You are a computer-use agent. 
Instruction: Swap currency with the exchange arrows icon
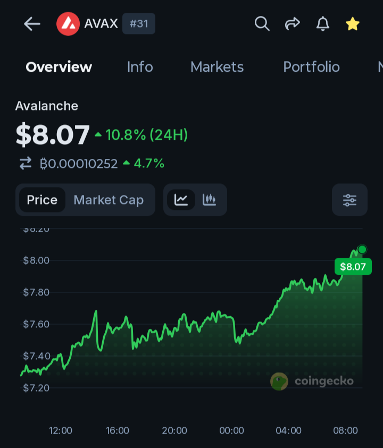[26, 164]
